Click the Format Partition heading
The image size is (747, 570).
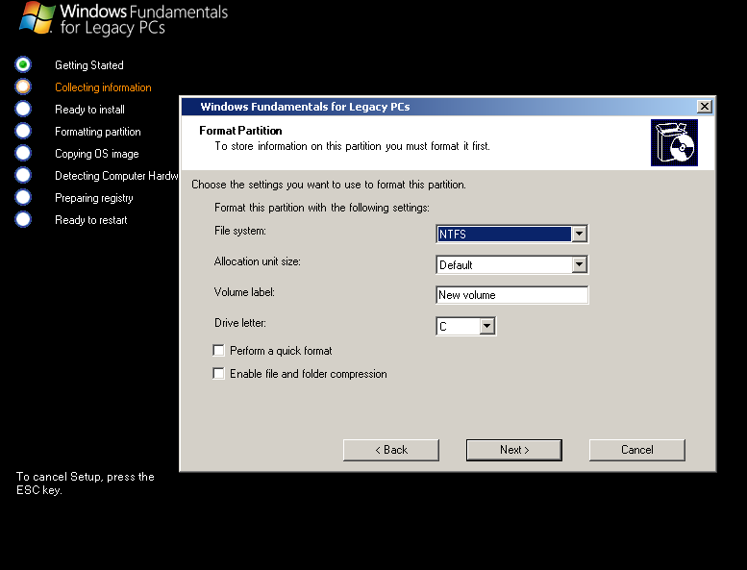[240, 131]
